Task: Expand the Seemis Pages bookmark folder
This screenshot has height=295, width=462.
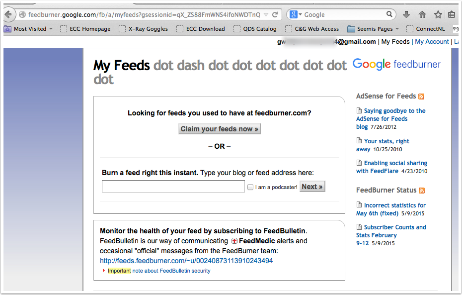Action: coord(373,29)
